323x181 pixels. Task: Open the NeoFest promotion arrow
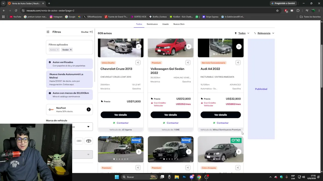[89, 109]
